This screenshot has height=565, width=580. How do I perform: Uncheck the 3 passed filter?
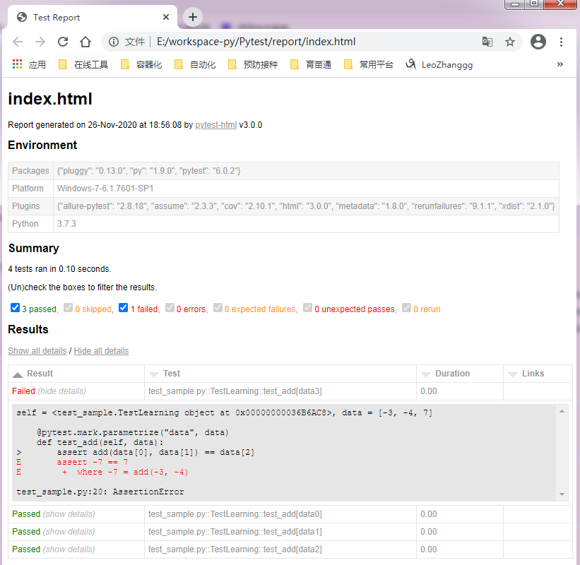coord(15,308)
